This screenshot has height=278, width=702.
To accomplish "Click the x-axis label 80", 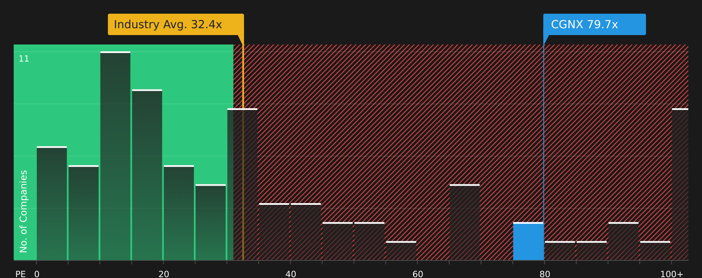I will click(544, 274).
